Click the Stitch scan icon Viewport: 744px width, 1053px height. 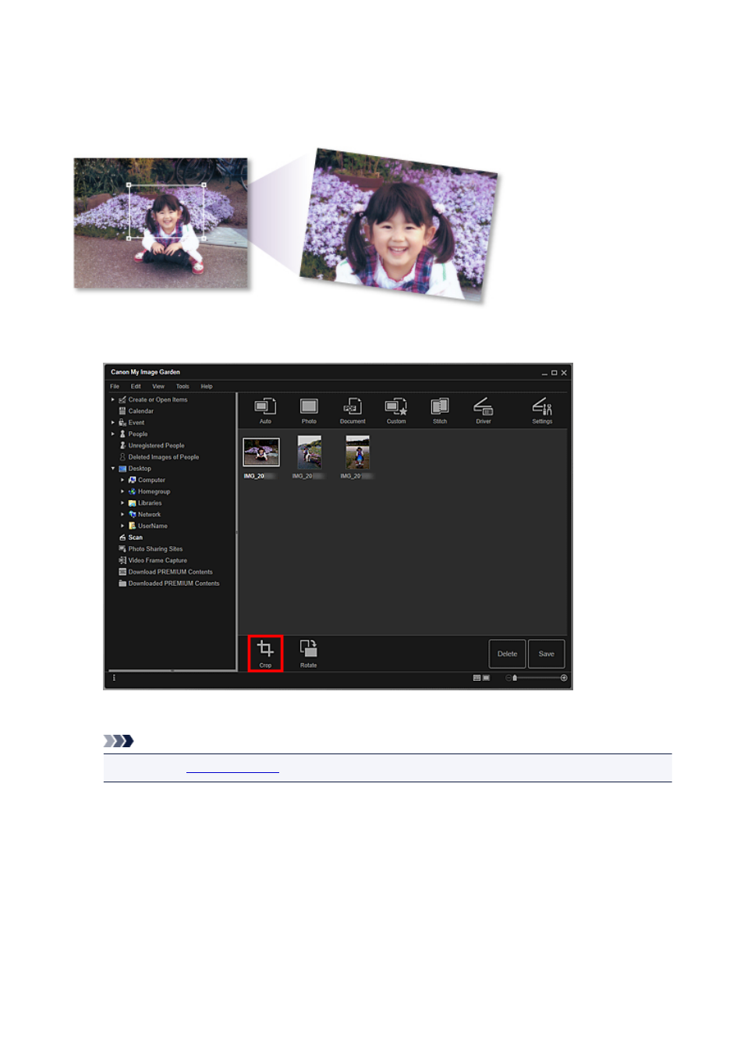point(440,410)
